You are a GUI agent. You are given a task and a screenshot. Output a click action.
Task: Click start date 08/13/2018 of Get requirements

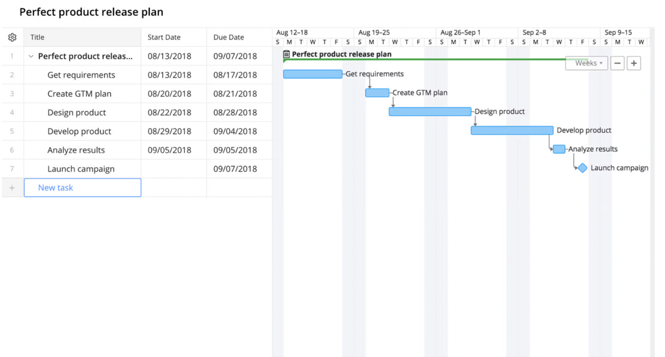pos(170,75)
